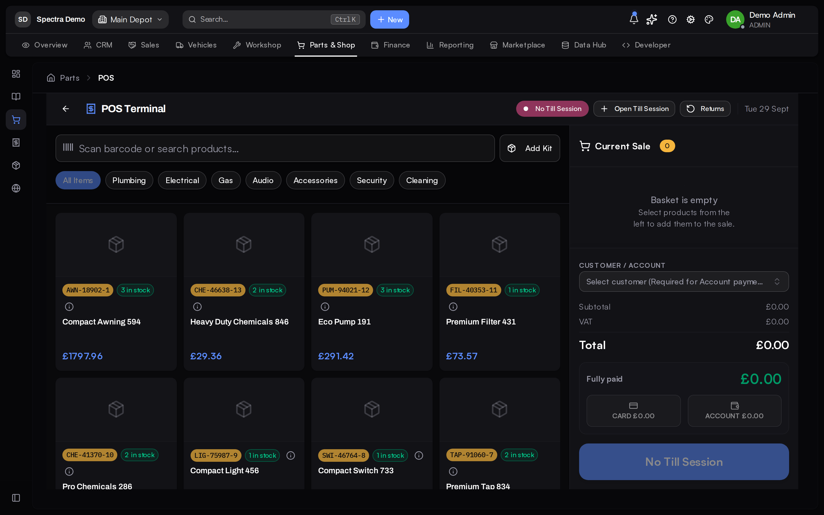Click the Parts breadcrumb link
The height and width of the screenshot is (515, 824).
coord(70,78)
